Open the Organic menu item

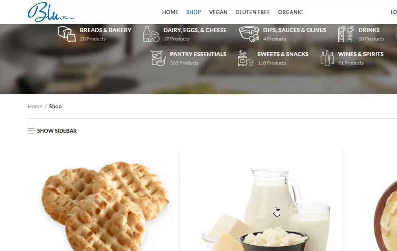coord(291,12)
